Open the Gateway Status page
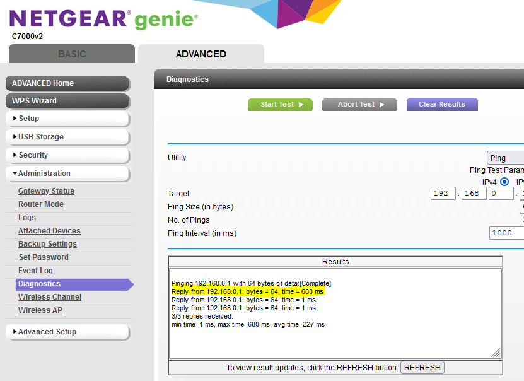 46,191
